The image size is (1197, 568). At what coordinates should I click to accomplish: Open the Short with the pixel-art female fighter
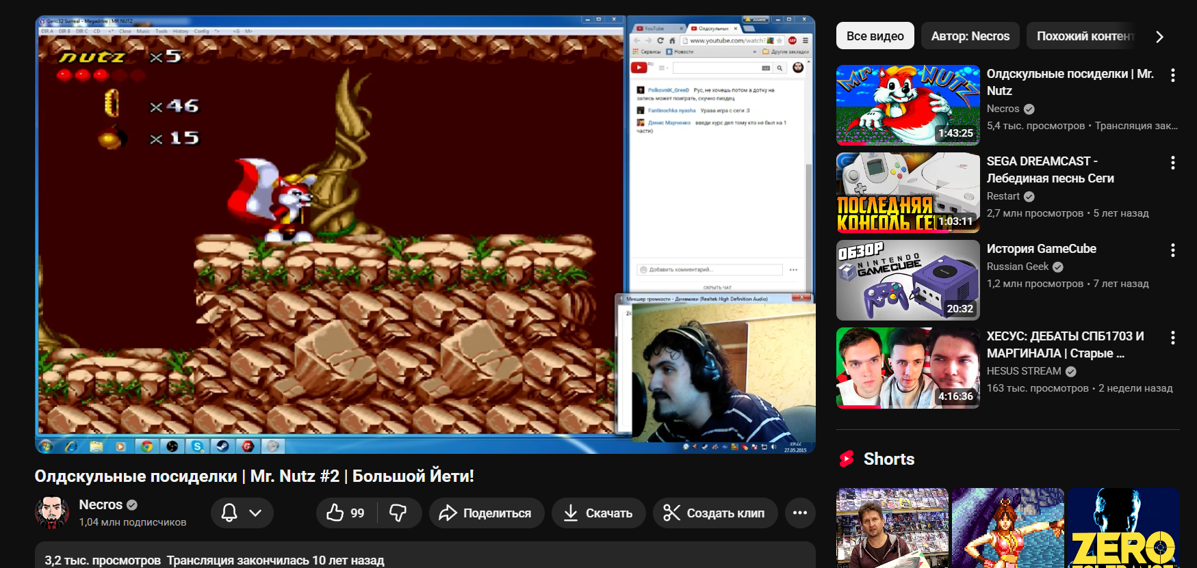pyautogui.click(x=1008, y=528)
